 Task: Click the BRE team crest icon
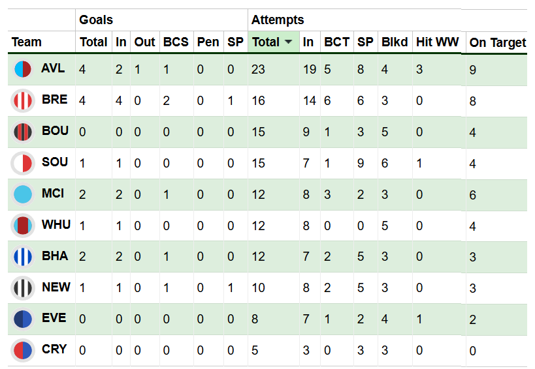coord(23,100)
